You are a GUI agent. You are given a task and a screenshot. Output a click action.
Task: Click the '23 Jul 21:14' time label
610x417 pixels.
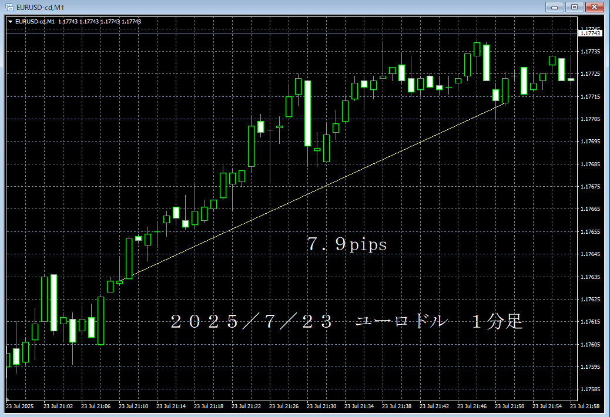tap(171, 406)
